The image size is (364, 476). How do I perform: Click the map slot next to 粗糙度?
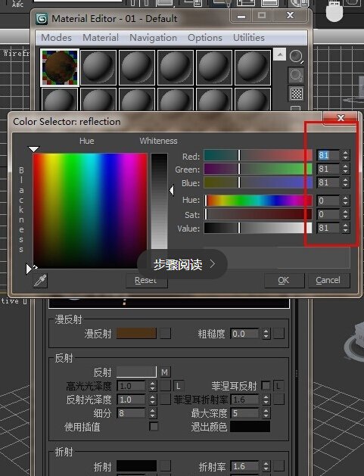[278, 333]
